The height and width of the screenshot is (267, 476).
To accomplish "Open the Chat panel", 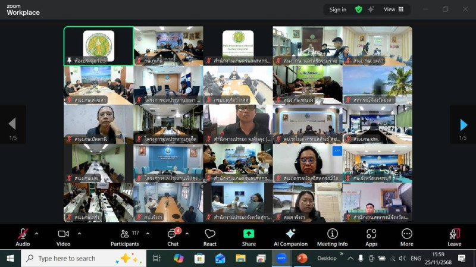I will (173, 237).
